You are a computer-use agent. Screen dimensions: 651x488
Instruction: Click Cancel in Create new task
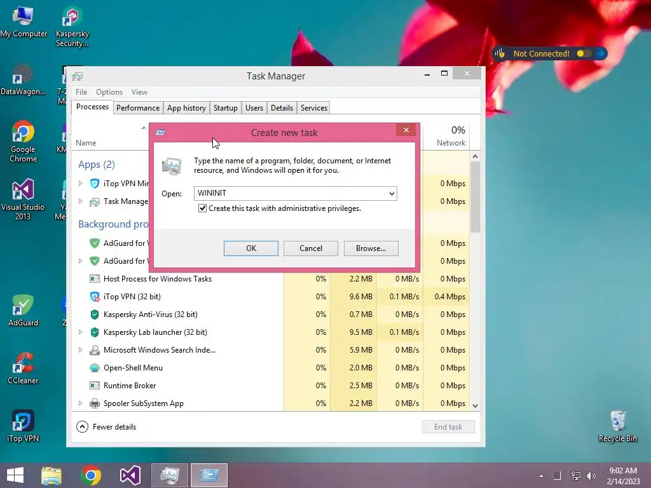point(310,248)
